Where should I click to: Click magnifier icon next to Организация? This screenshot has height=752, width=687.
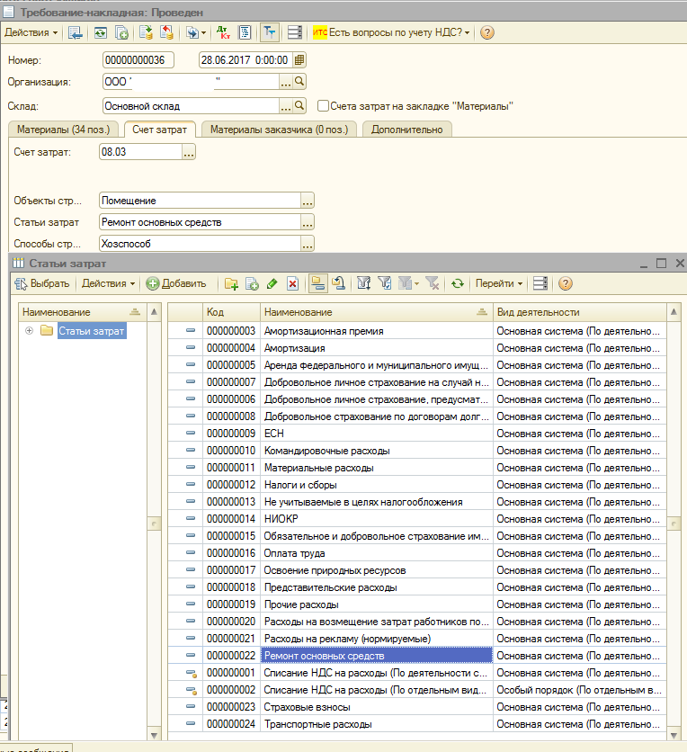(300, 82)
